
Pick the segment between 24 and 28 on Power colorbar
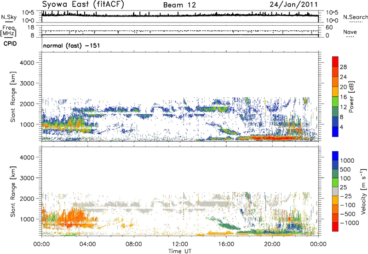point(335,72)
